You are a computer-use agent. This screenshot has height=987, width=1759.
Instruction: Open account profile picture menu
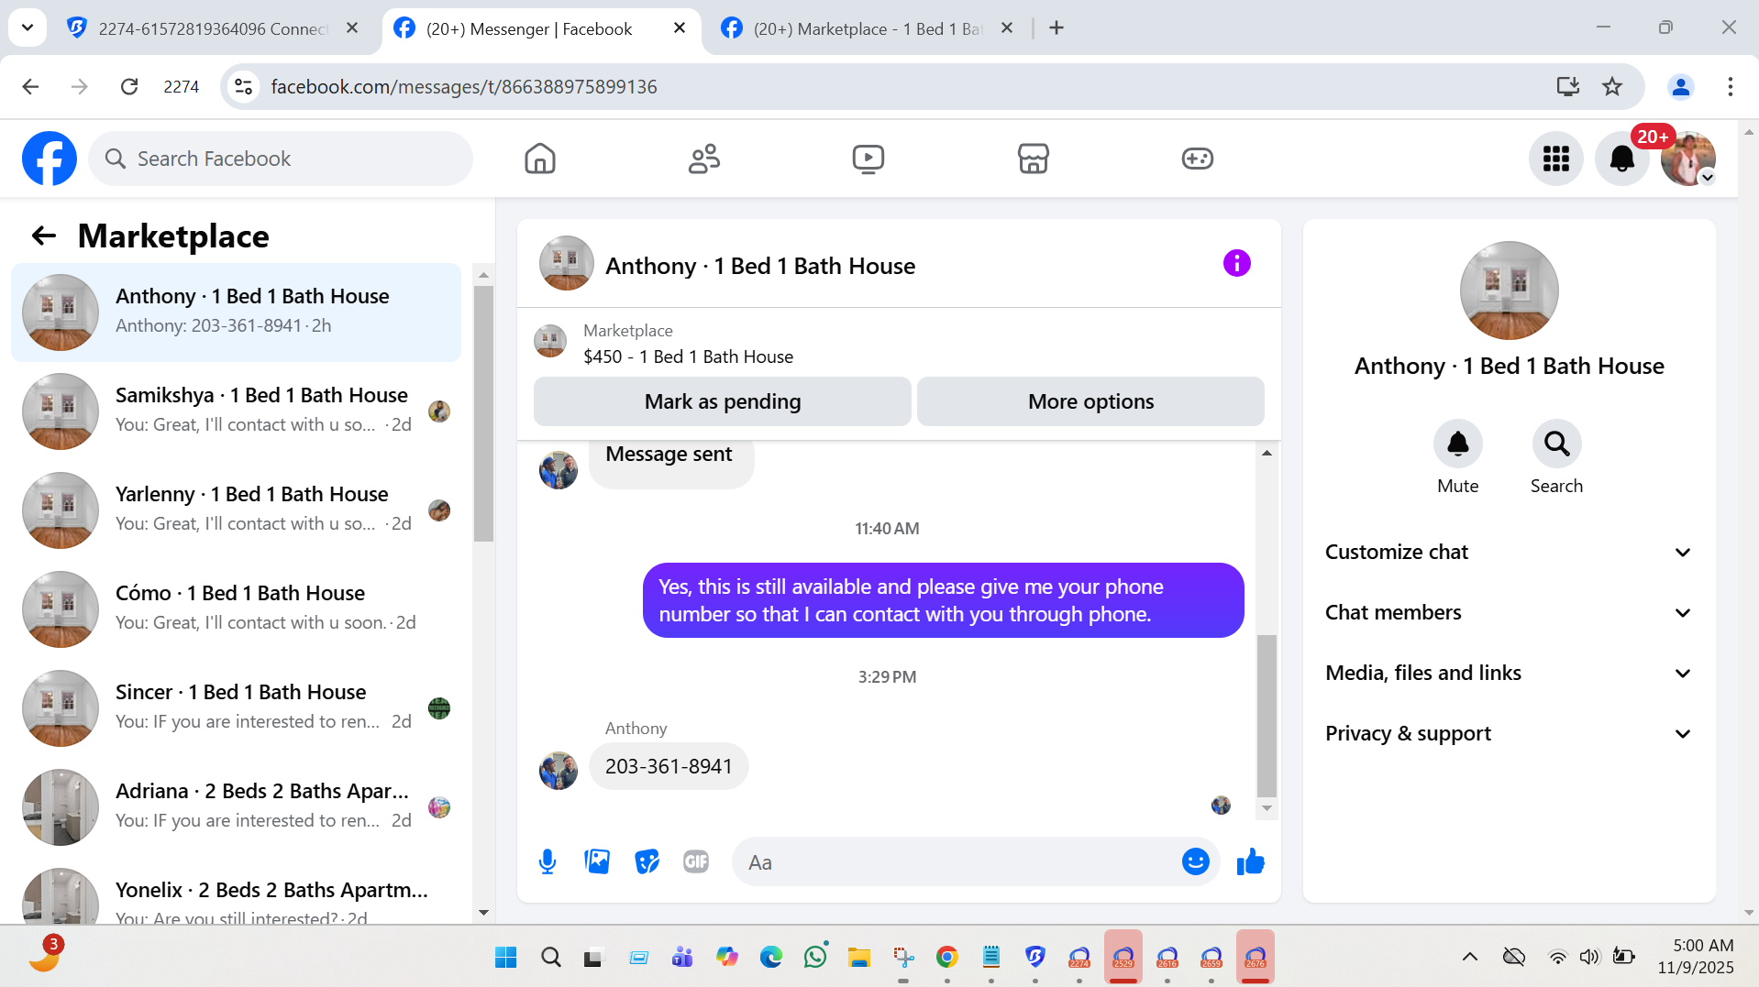pyautogui.click(x=1688, y=159)
